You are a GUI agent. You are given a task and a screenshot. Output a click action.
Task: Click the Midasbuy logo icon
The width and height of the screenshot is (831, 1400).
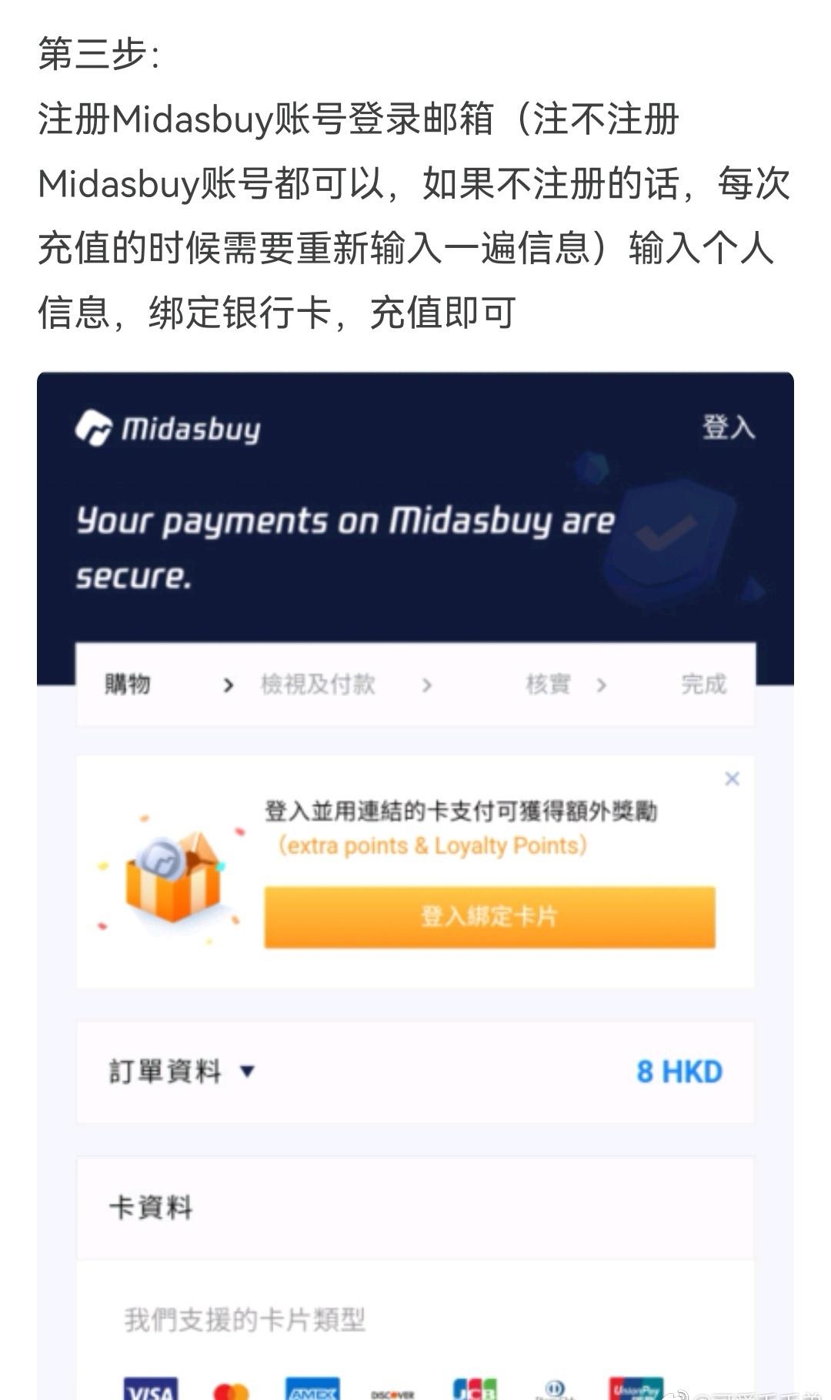pyautogui.click(x=94, y=428)
